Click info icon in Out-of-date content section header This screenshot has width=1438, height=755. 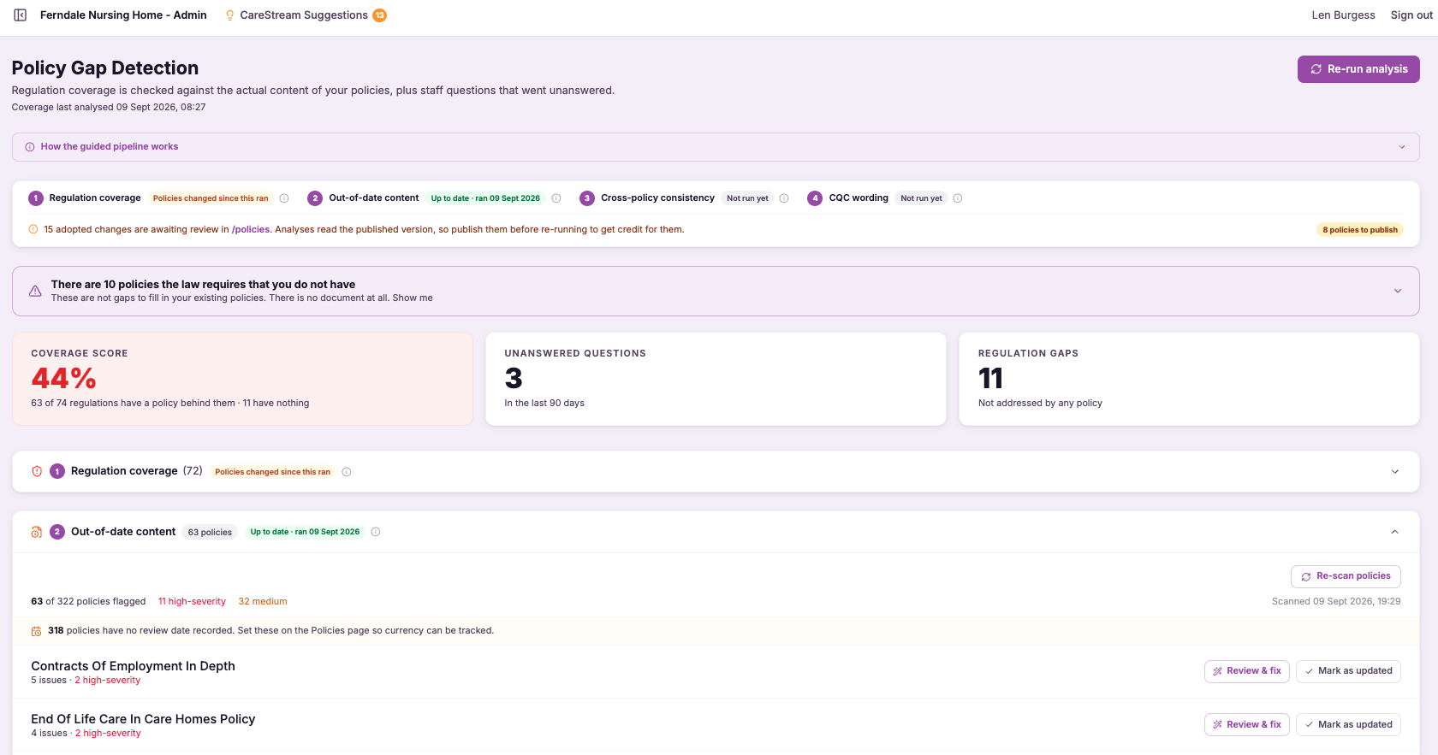(x=376, y=532)
